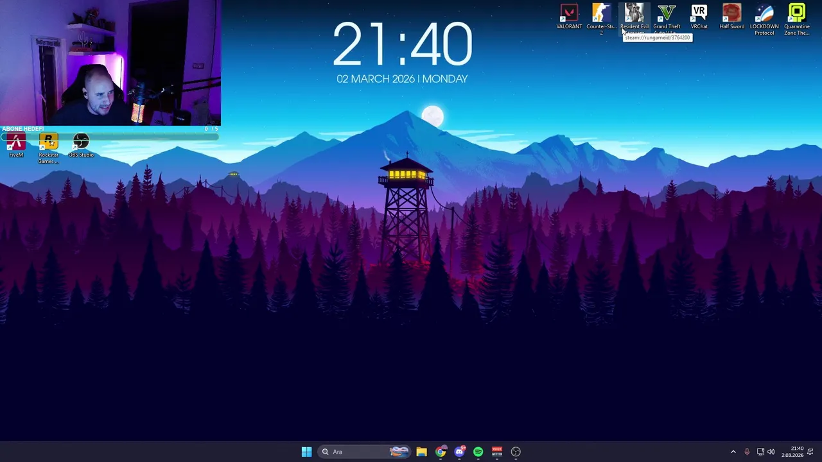Launch the Counter-Strike 2 shortcut

(x=601, y=19)
